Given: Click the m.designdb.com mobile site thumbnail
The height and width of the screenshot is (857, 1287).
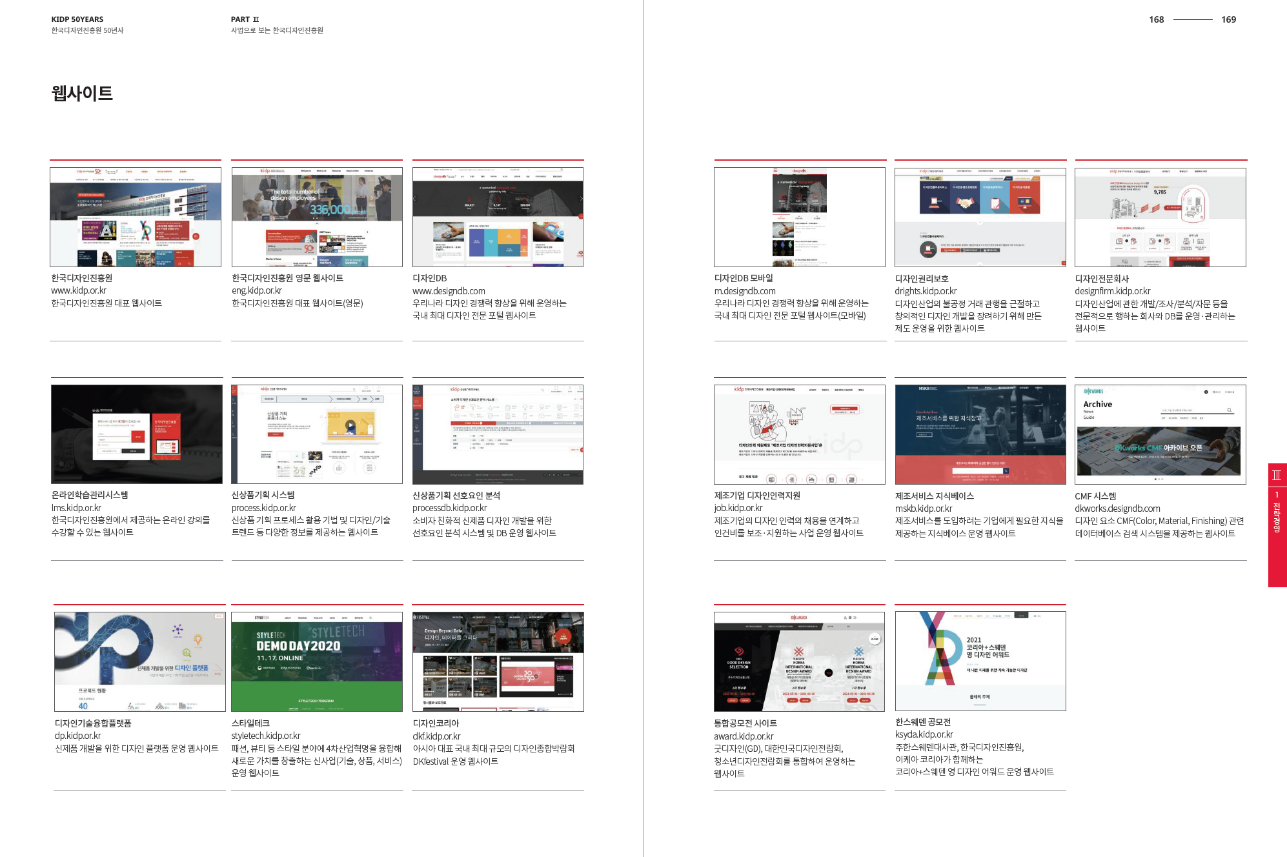Looking at the screenshot, I should click(799, 217).
